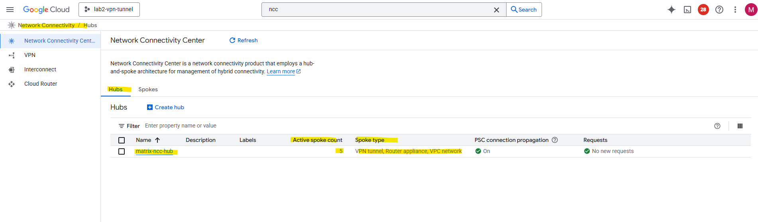The height and width of the screenshot is (222, 758).
Task: Select all hubs with header checkbox
Action: [x=122, y=140]
